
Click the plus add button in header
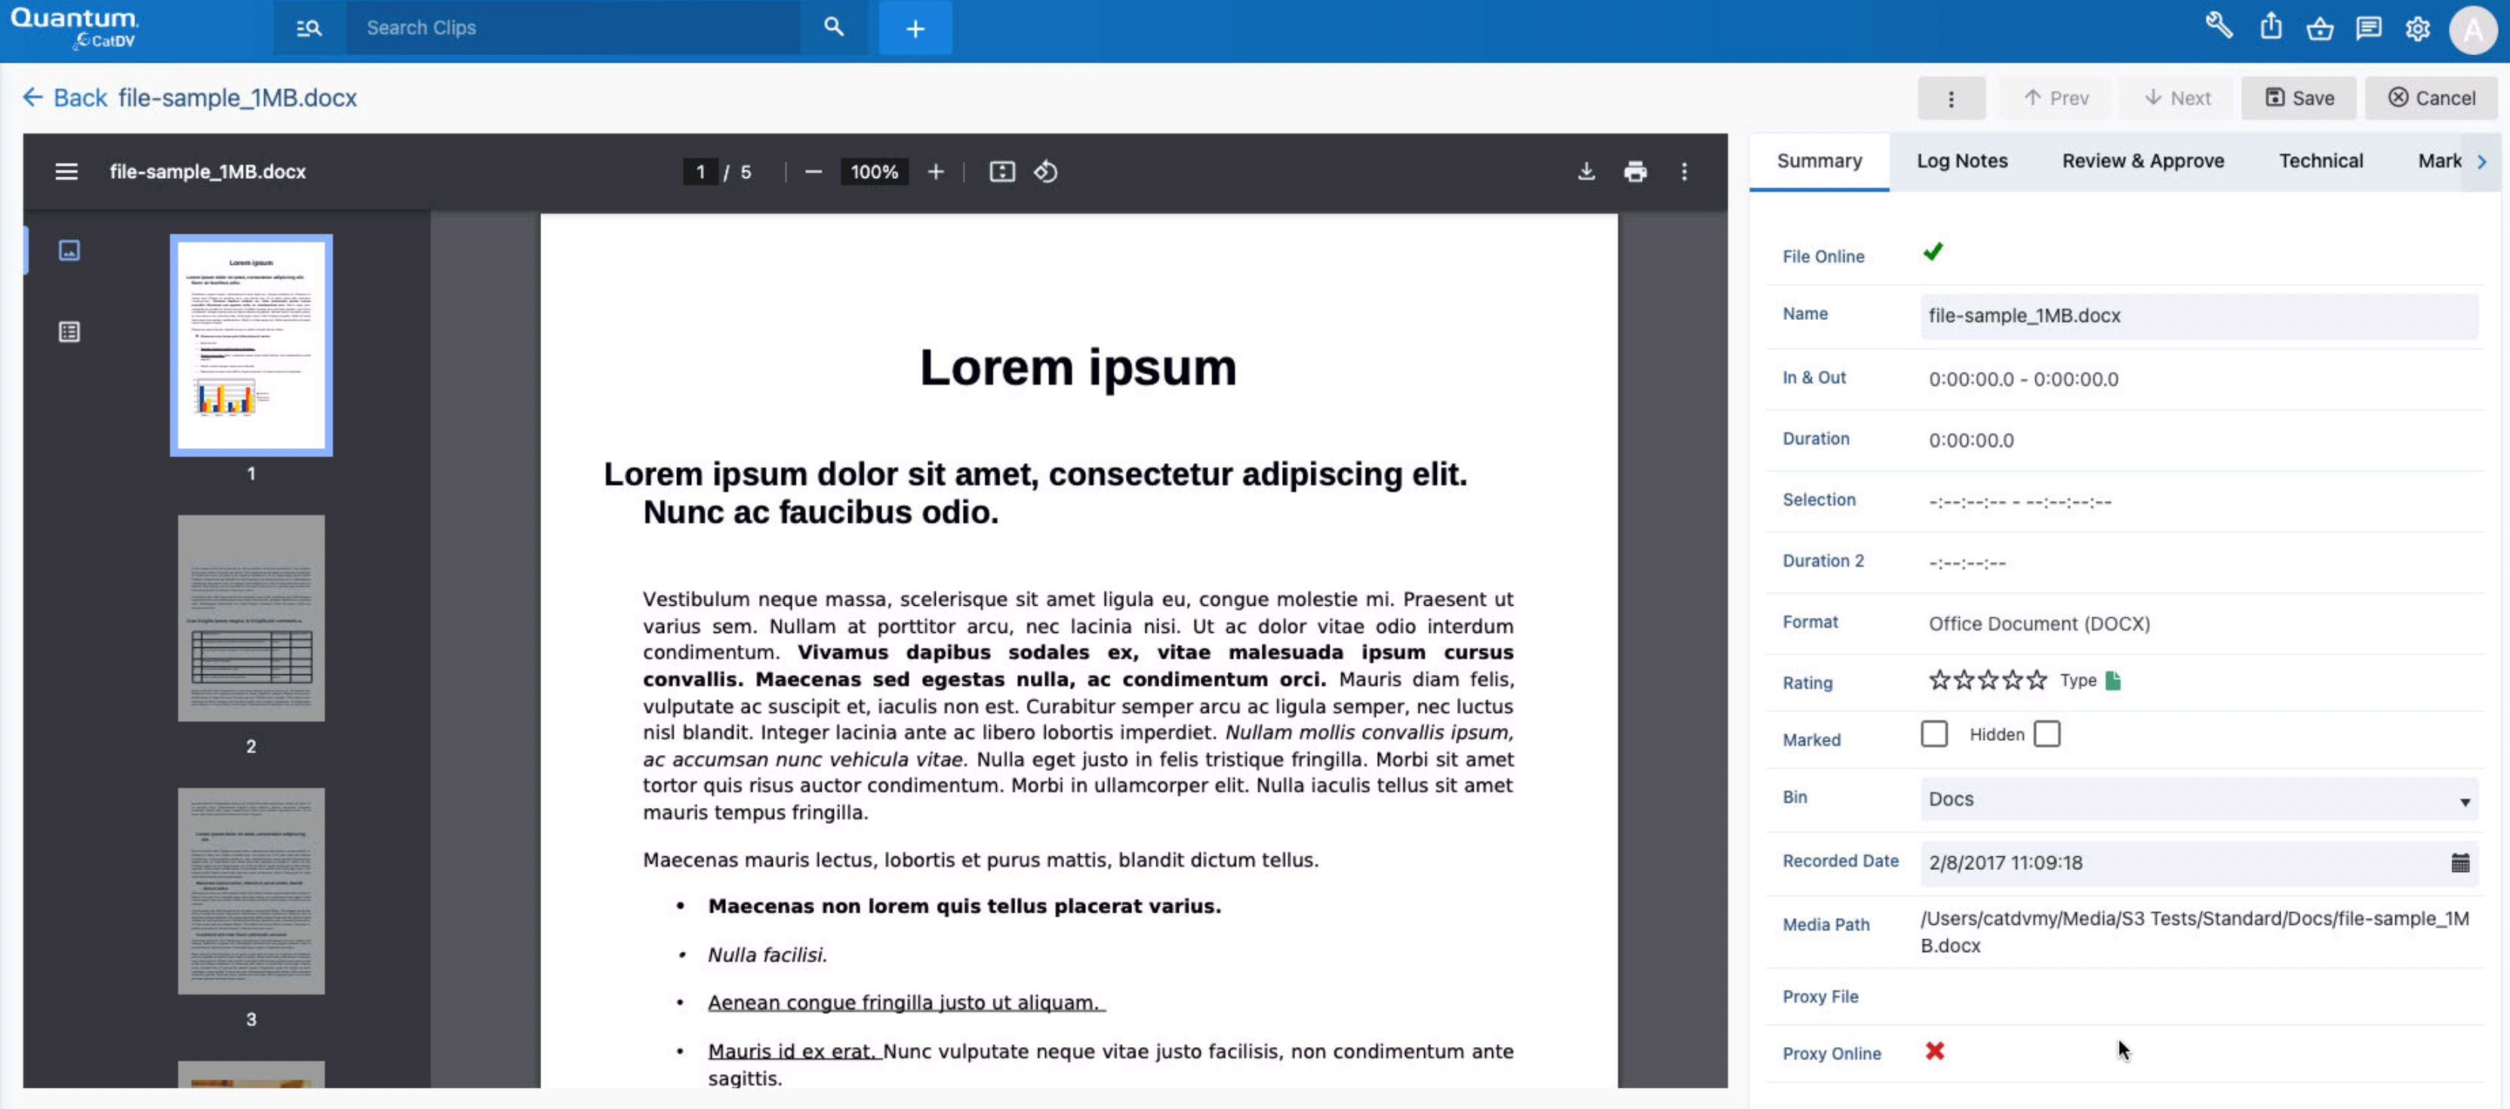click(x=915, y=28)
